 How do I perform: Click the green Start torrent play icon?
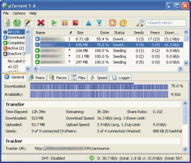[54, 23]
